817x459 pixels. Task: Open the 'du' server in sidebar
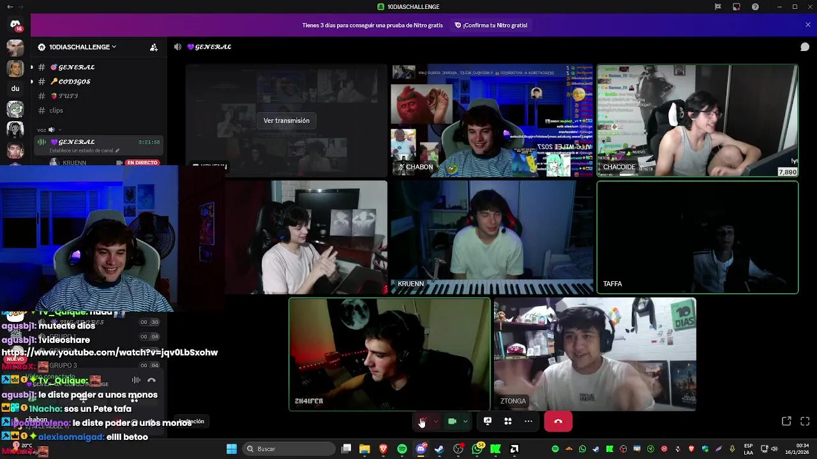tap(15, 89)
